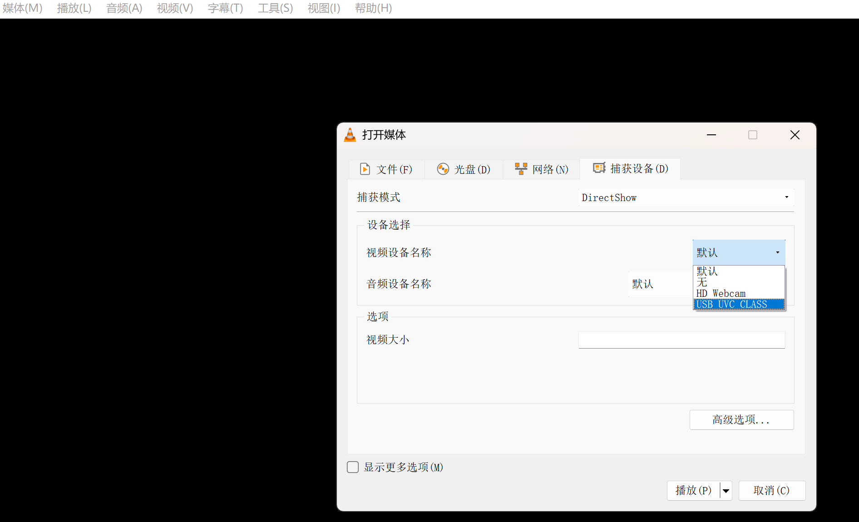Open the 媒体(M) menu

click(x=22, y=8)
